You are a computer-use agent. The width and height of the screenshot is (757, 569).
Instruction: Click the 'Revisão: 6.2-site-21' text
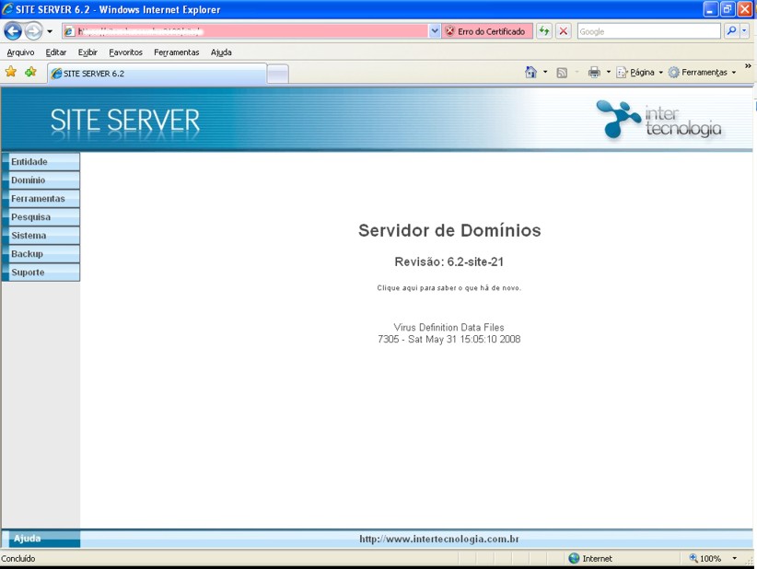click(x=449, y=261)
